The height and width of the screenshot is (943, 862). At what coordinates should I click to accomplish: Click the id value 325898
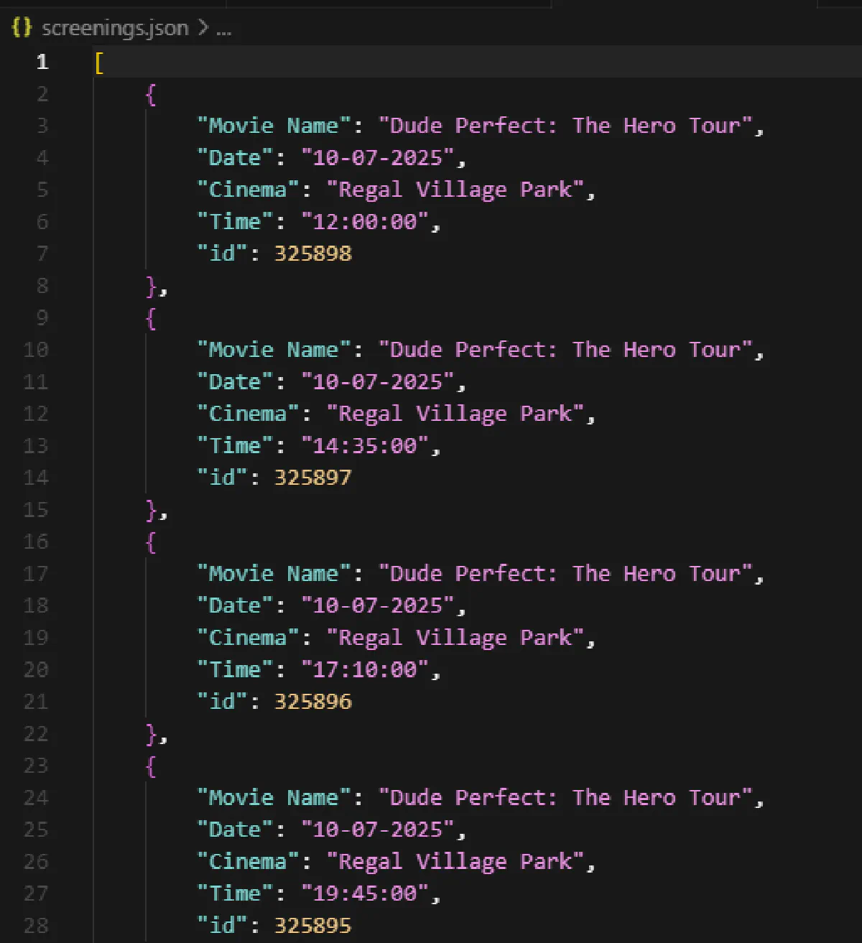click(312, 254)
